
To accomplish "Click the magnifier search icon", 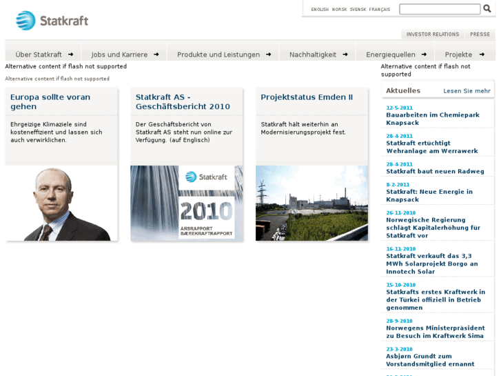I will pos(487,9).
